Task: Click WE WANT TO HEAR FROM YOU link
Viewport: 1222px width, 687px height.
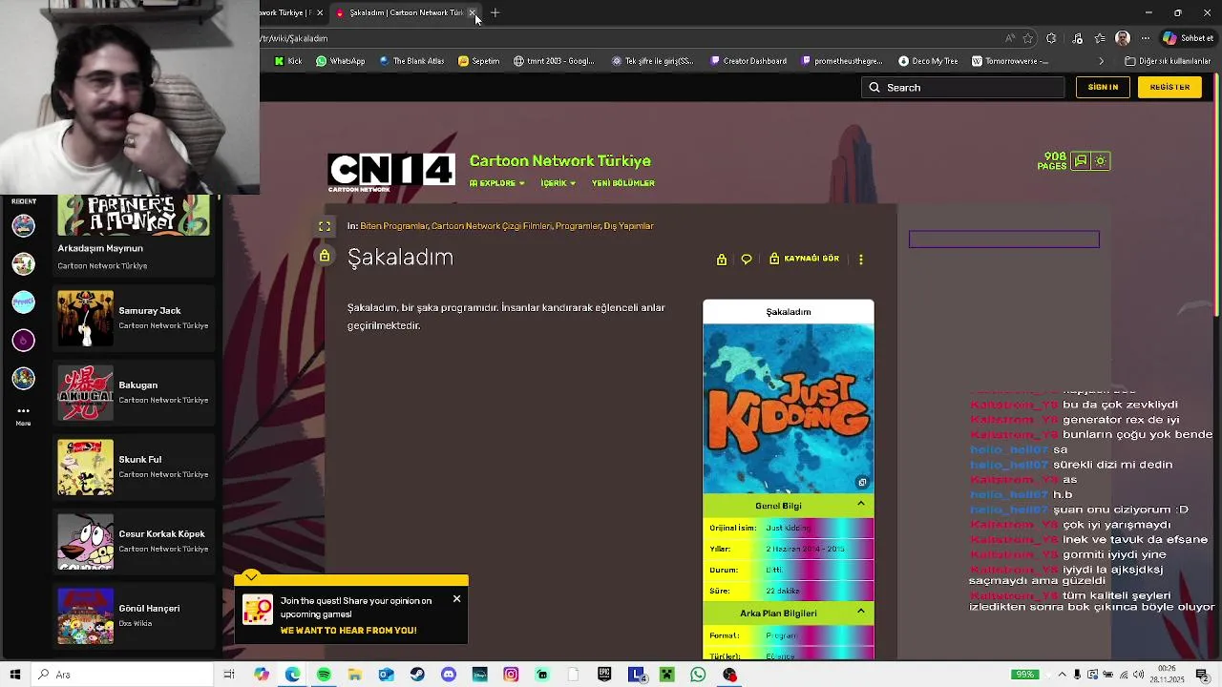Action: (x=348, y=631)
